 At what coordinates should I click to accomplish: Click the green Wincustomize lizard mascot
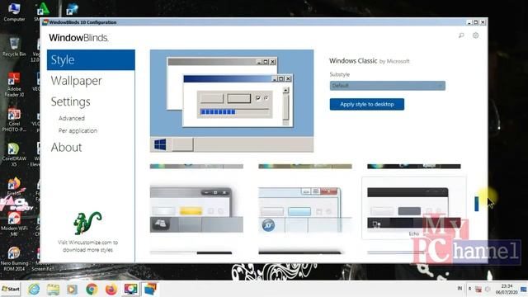tap(87, 223)
